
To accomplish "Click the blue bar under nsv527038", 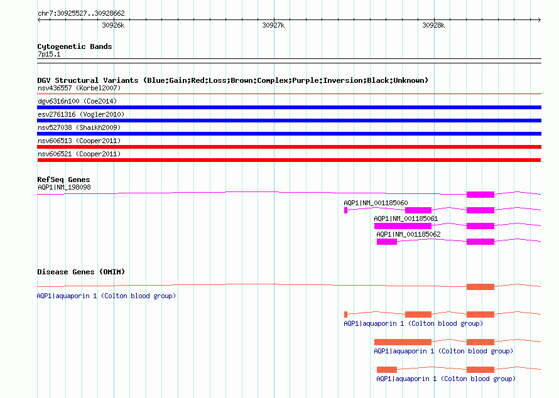I will (289, 134).
